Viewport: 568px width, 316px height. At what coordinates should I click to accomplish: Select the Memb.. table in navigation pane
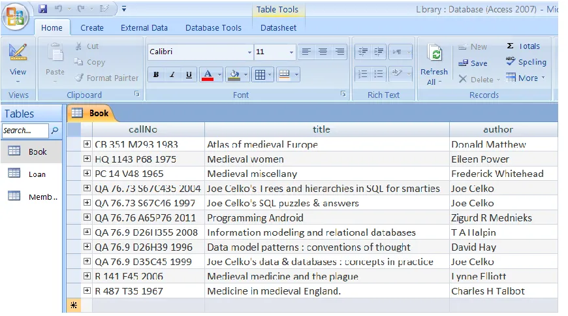pos(31,197)
